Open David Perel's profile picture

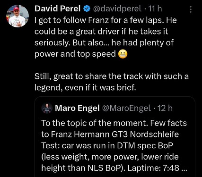(18, 16)
